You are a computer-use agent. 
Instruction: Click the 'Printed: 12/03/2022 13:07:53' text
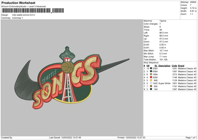point(131,137)
